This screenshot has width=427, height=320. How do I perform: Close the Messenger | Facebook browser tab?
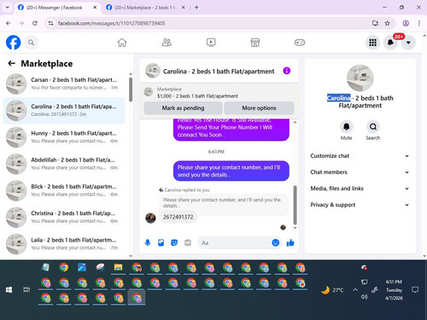[x=95, y=8]
